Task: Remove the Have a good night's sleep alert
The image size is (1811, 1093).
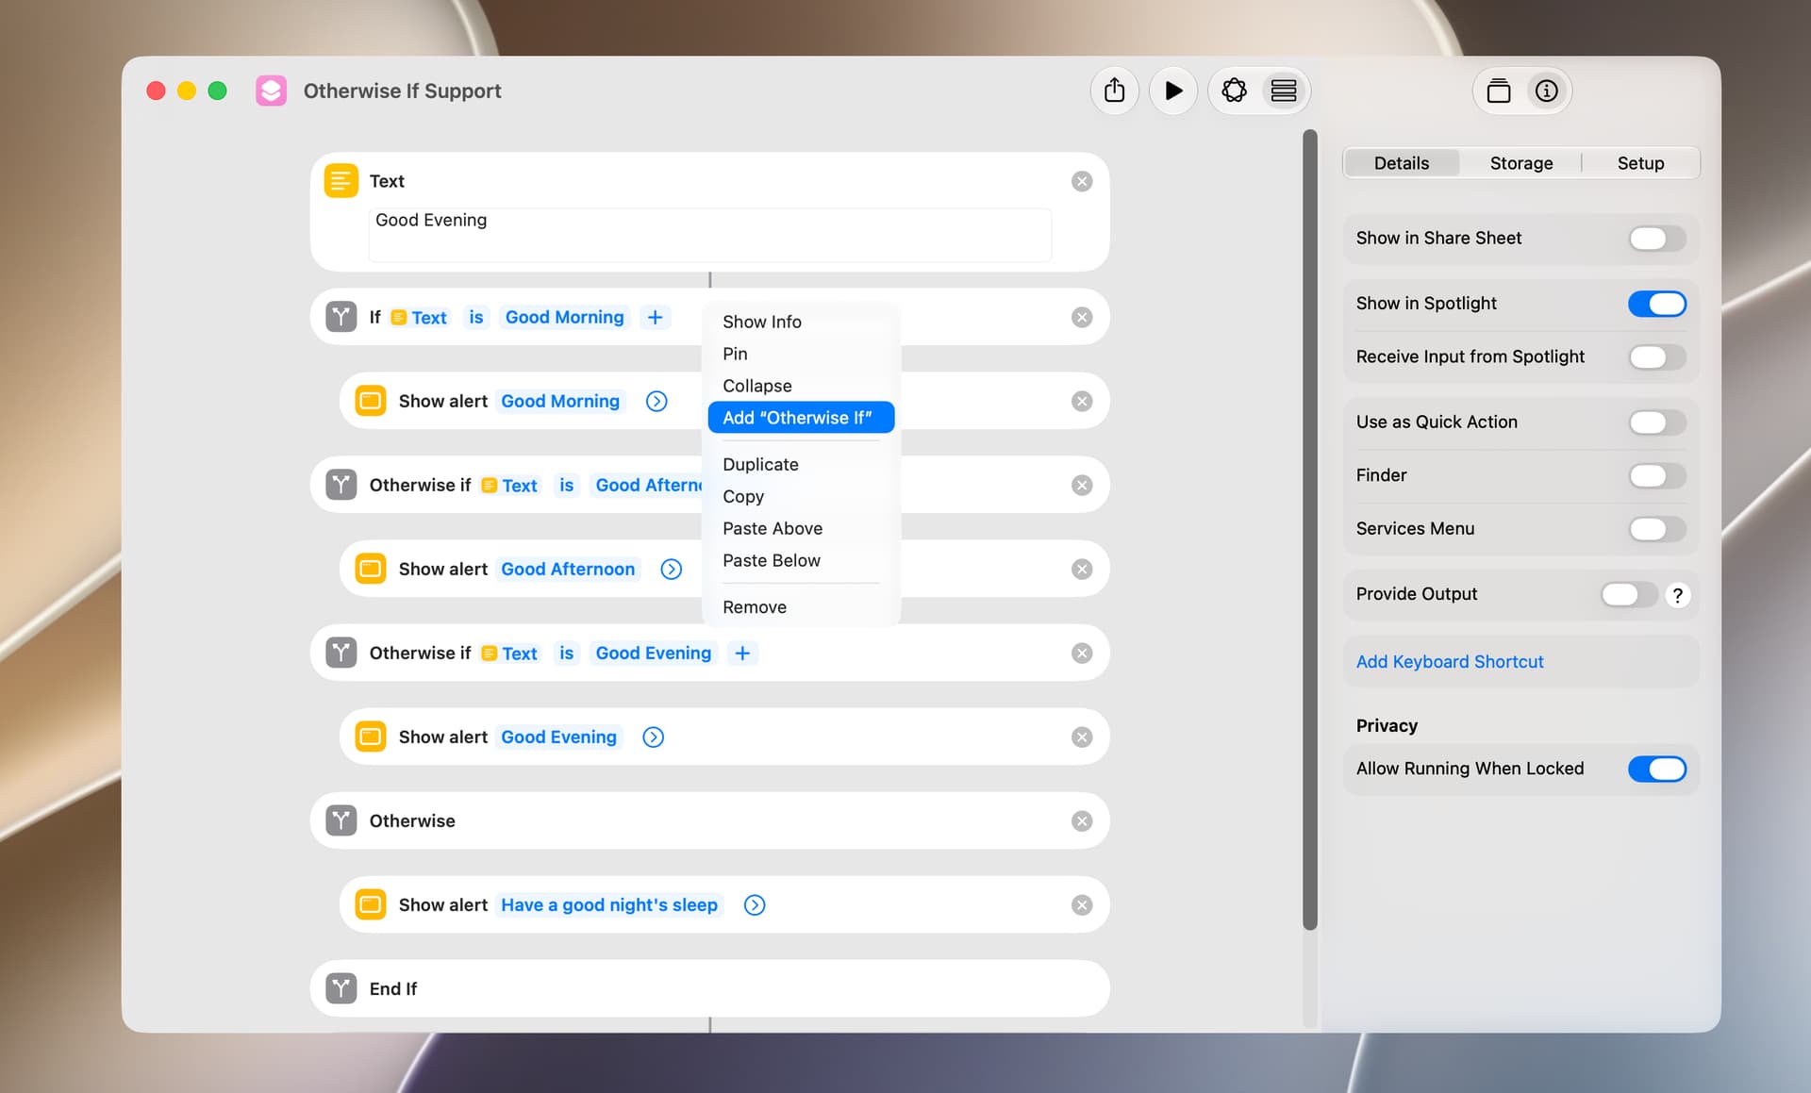Action: click(x=1082, y=904)
